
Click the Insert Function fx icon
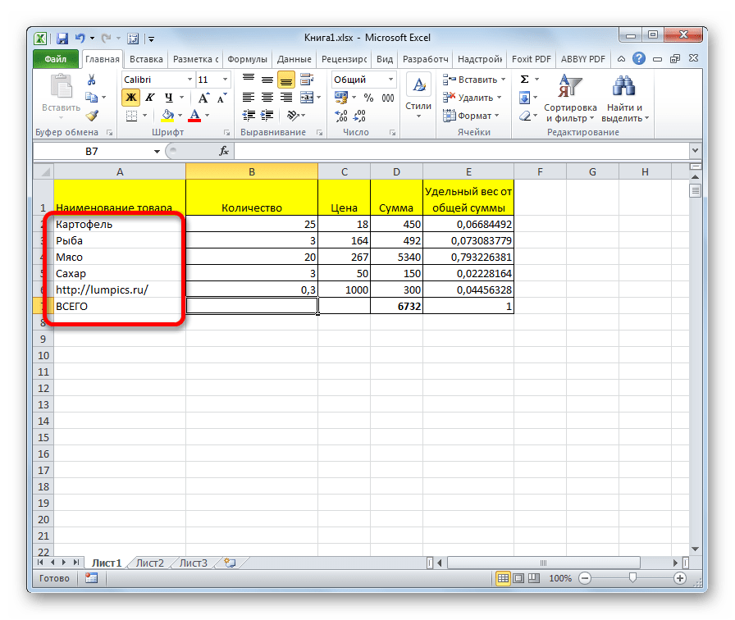[224, 151]
